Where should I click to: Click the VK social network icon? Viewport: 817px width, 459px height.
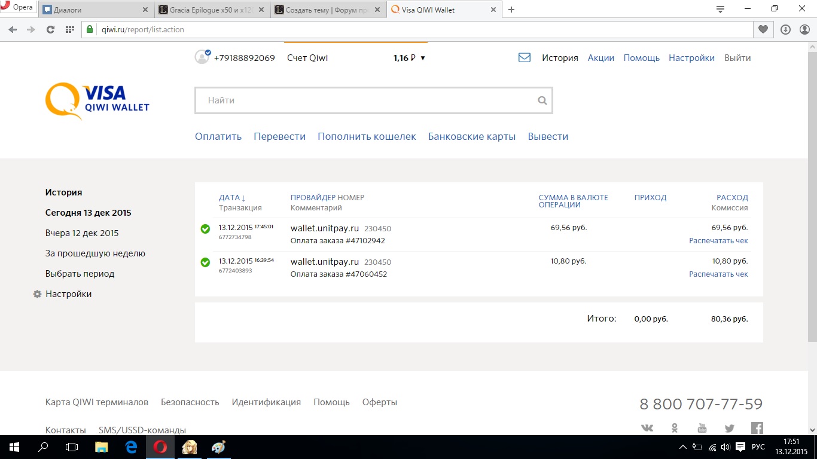pos(647,428)
